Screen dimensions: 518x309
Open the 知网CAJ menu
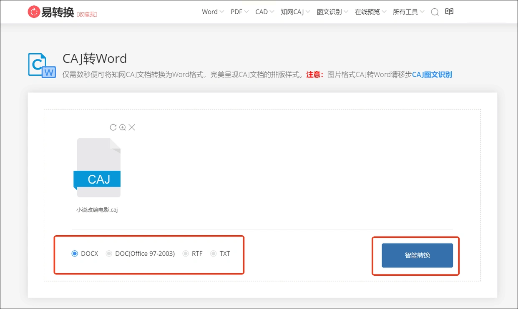295,12
